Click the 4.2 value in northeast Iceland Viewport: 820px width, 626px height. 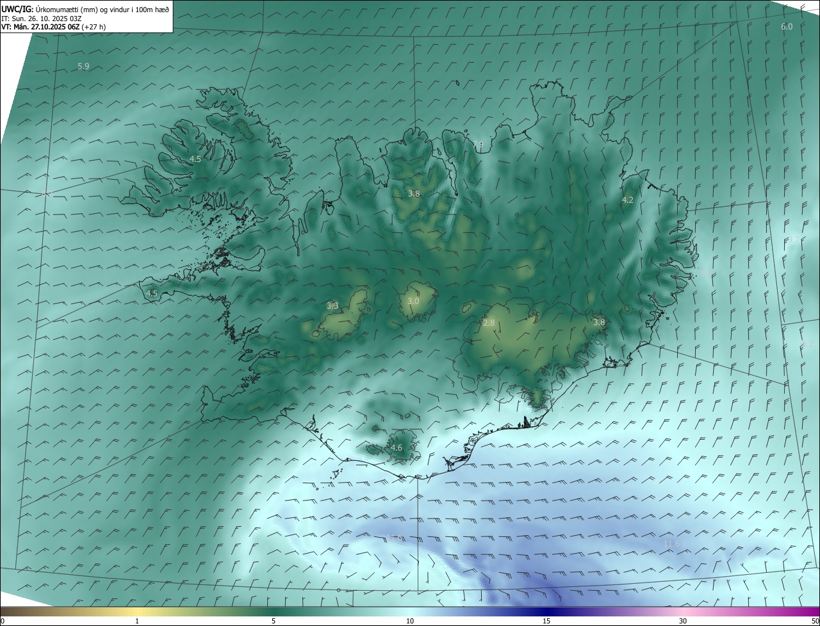[x=628, y=200]
